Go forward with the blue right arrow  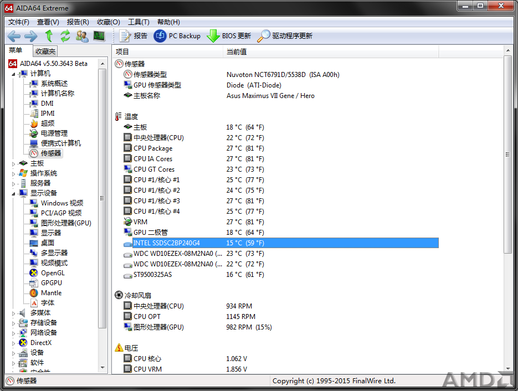coord(30,36)
